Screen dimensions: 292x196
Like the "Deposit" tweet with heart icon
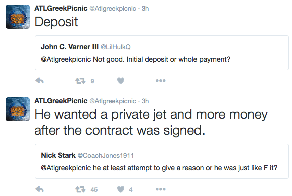(x=121, y=81)
